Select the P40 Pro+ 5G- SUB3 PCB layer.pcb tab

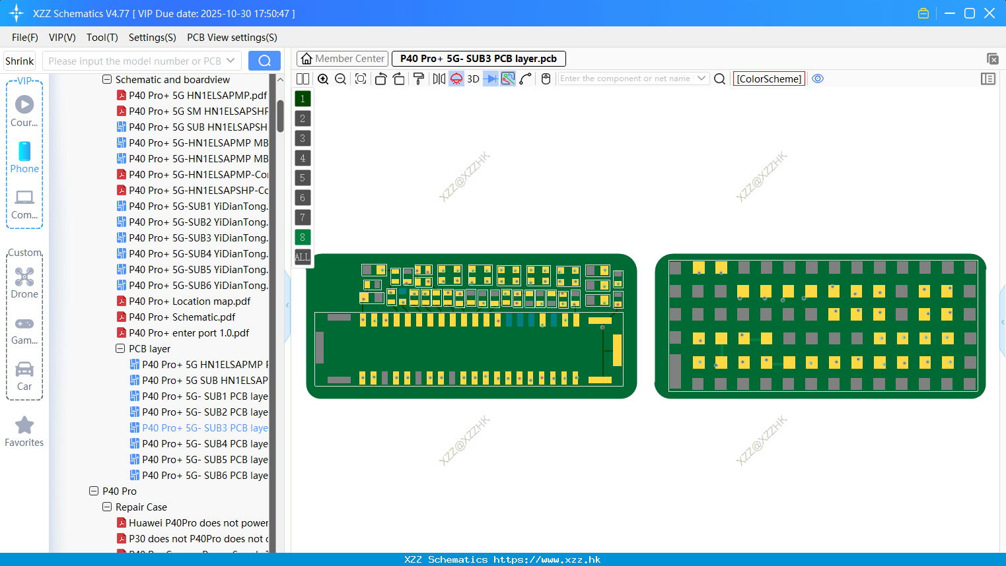click(x=479, y=59)
